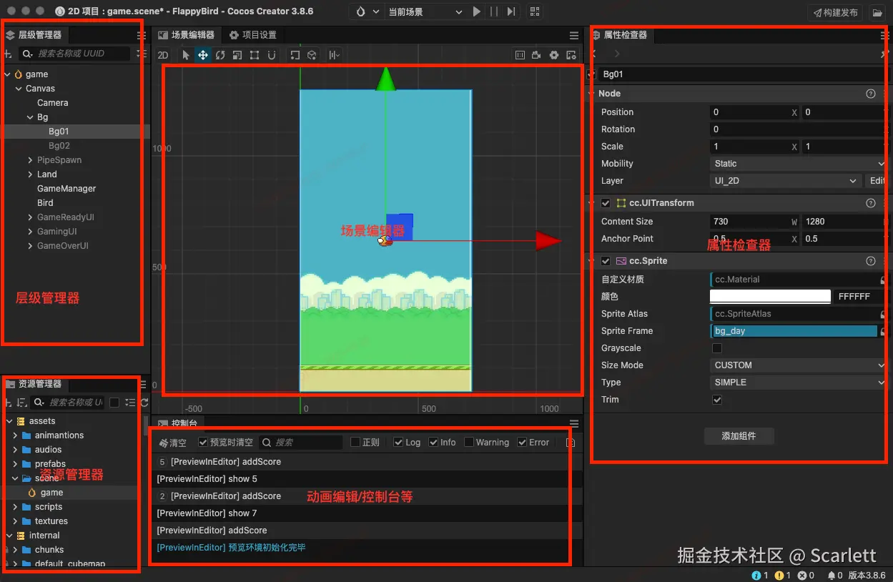This screenshot has width=893, height=582.
Task: Collapse the Bg node
Action: click(30, 117)
